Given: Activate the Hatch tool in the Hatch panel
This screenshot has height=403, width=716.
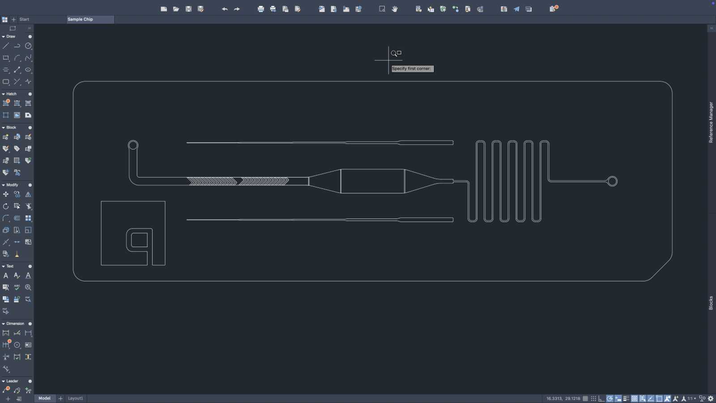Looking at the screenshot, I should coord(6,103).
